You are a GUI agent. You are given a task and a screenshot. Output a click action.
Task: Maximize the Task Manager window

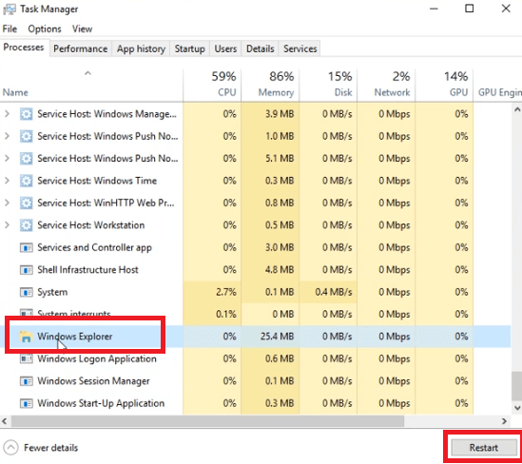(x=470, y=9)
